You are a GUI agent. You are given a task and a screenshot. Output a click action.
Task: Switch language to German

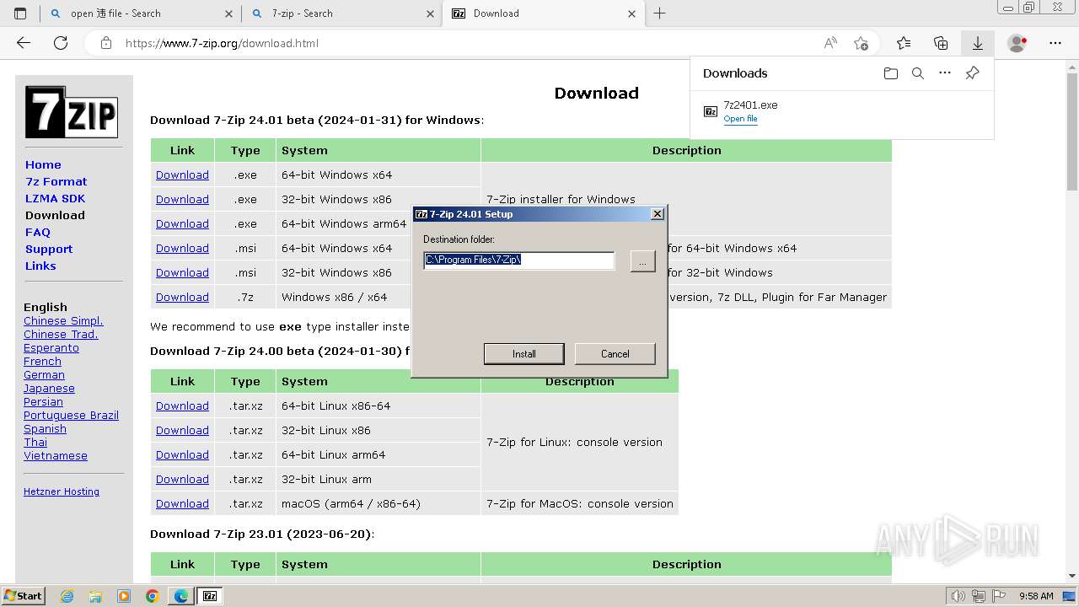click(x=44, y=375)
